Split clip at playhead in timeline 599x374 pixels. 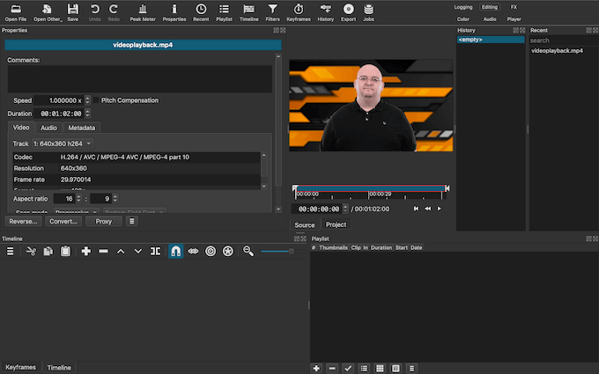point(155,251)
